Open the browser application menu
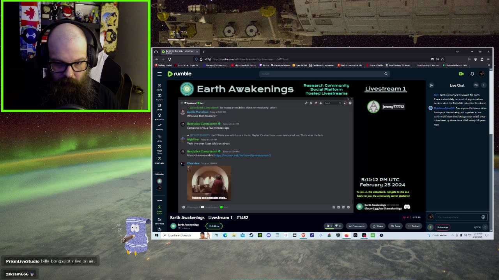499x280 pixels. (488, 59)
